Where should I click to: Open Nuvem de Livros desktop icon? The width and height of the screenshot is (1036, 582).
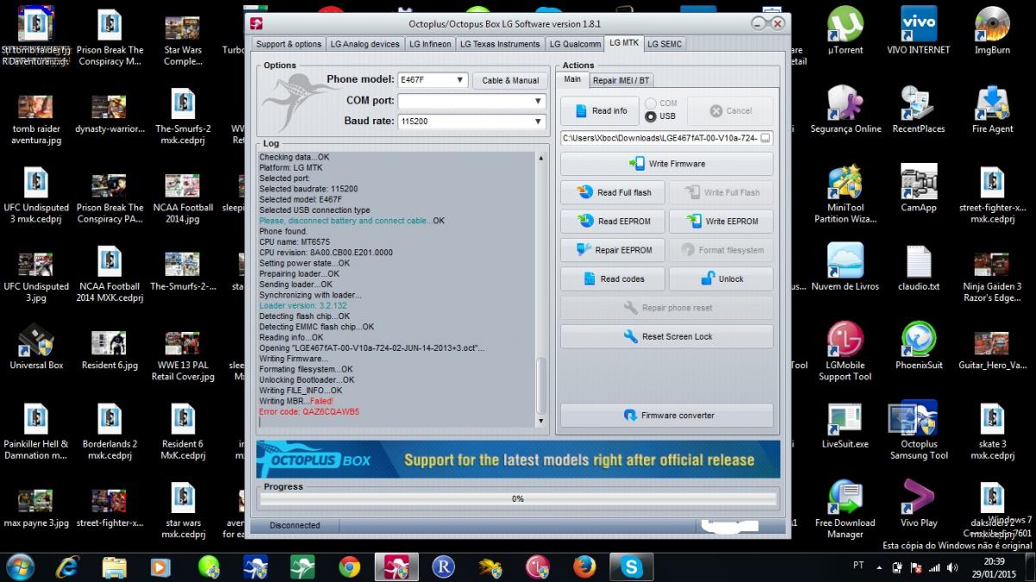(845, 267)
